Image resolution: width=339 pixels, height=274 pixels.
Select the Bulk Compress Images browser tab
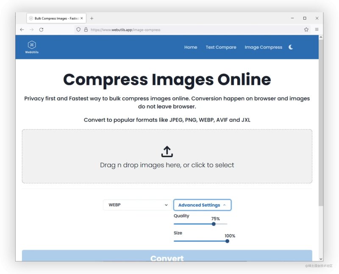[x=56, y=18]
